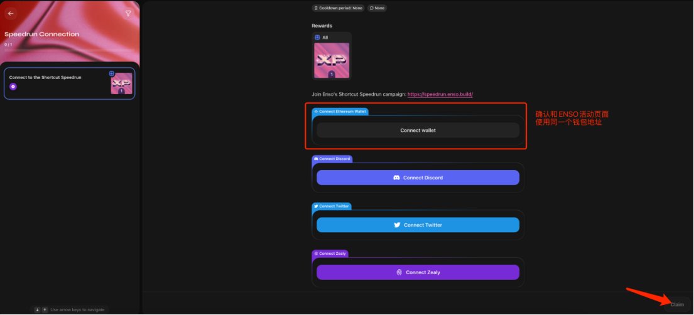Click the Connect wallet button

coord(418,131)
